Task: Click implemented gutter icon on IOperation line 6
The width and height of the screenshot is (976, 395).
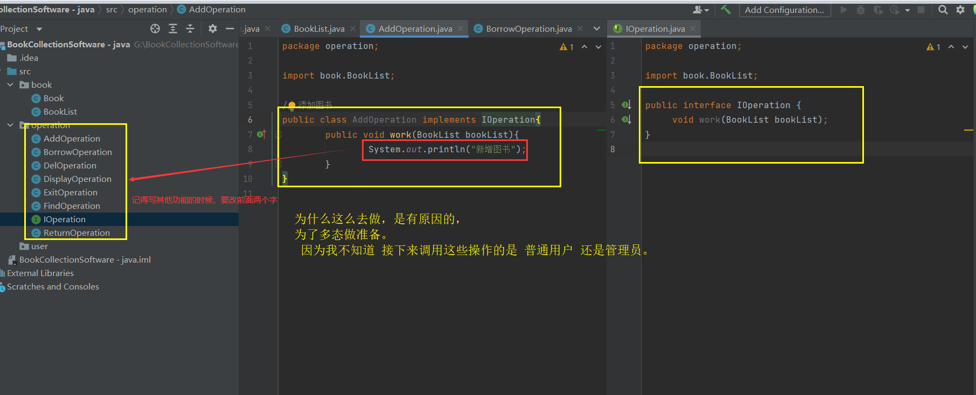Action: [626, 119]
